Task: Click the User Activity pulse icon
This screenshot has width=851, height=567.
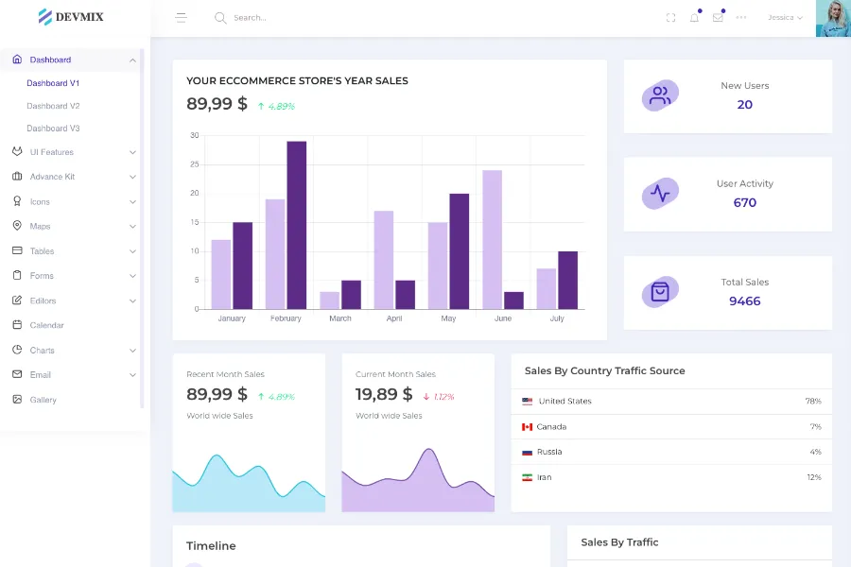Action: click(660, 194)
